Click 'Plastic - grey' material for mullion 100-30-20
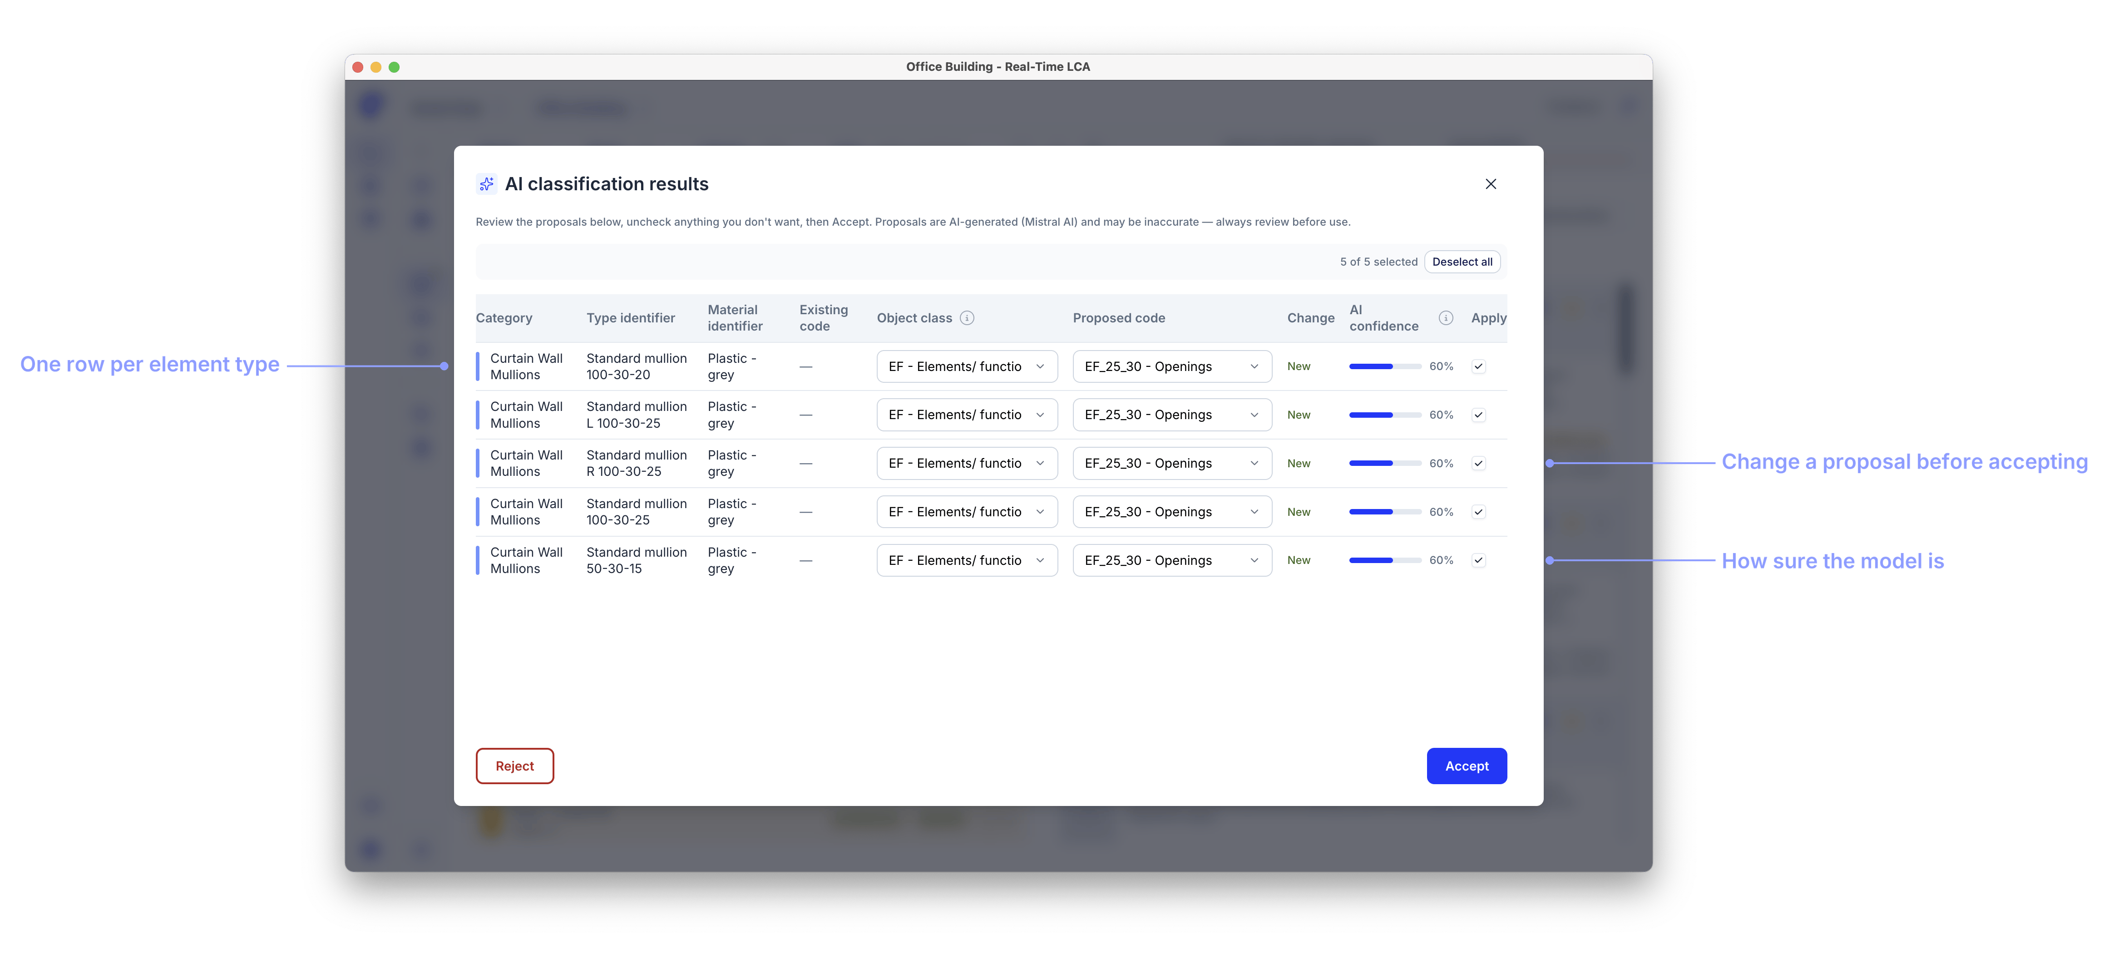This screenshot has width=2109, height=959. point(732,366)
